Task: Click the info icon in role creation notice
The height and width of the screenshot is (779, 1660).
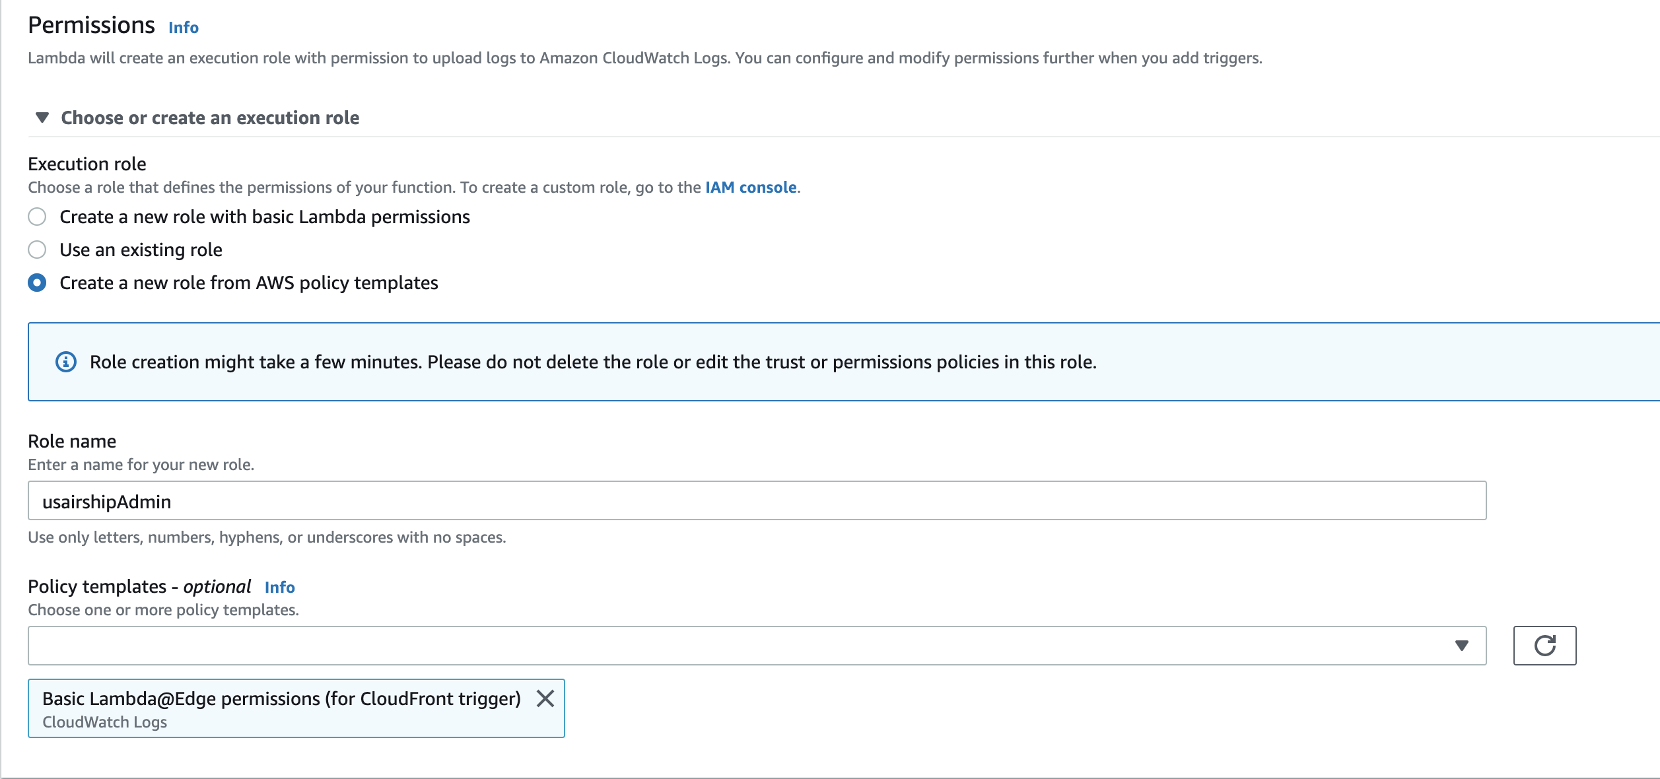Action: (x=65, y=362)
